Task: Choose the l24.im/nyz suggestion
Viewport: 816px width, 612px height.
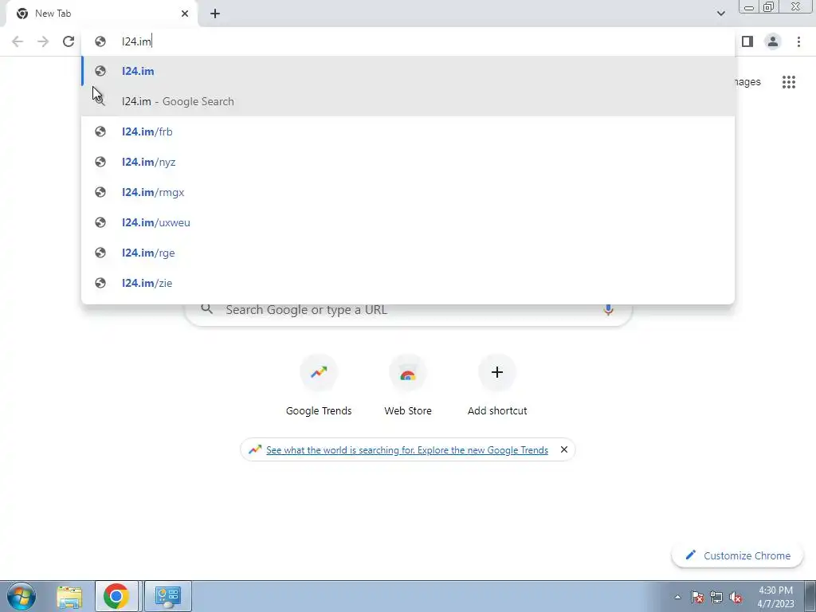Action: coord(408,162)
